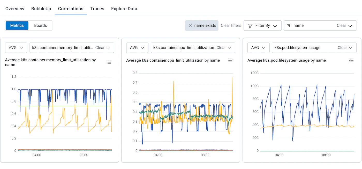362x169 pixels.
Task: Open the legend icon on the memory_limit_utilization chart
Action: click(x=109, y=62)
